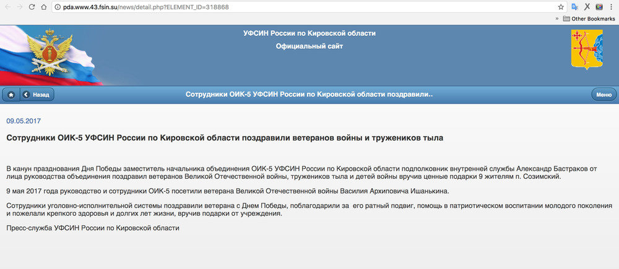Click the truncated header title Сотрудники ОИК-5...
The image size is (619, 269).
pos(309,95)
